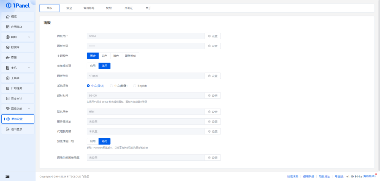Disable 预览体验计划 with 停用
Screen dimensions: 380x181
[104, 141]
